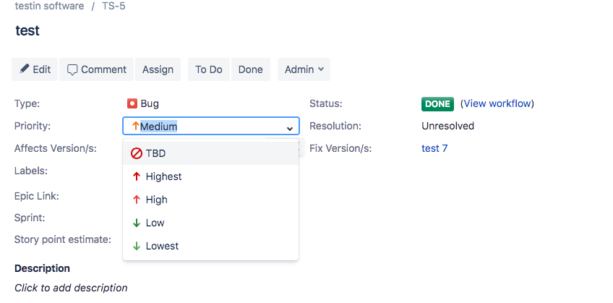
Task: Open the test 7 fix version link
Action: 434,148
